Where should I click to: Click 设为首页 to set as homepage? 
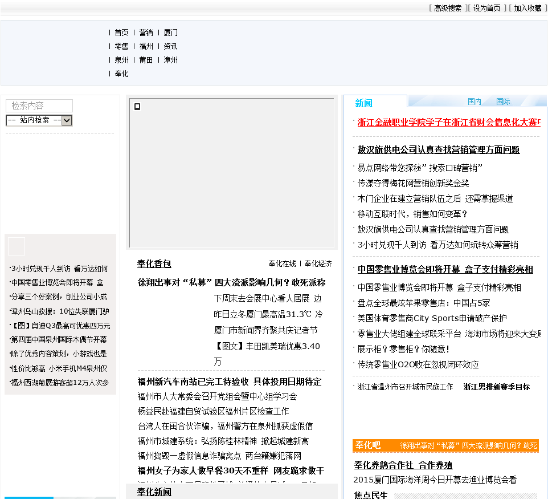click(486, 8)
